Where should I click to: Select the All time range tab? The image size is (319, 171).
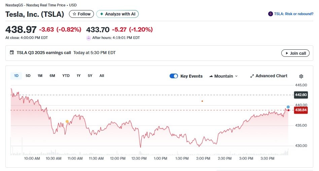click(102, 76)
